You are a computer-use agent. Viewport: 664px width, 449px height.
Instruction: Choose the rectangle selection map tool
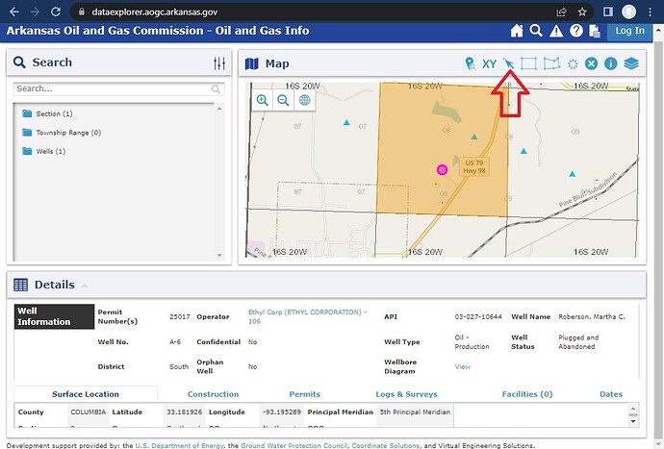pyautogui.click(x=528, y=63)
